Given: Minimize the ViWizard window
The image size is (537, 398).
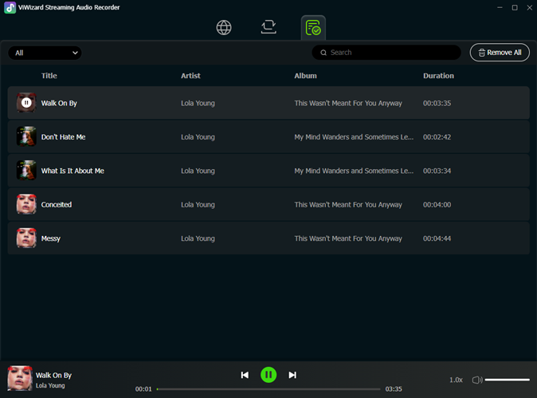Looking at the screenshot, I should (x=500, y=7).
